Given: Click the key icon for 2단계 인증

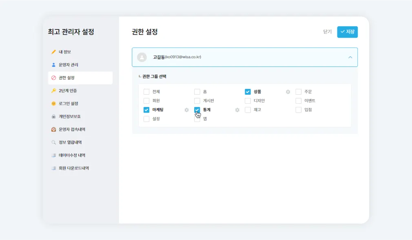Looking at the screenshot, I should tap(53, 91).
